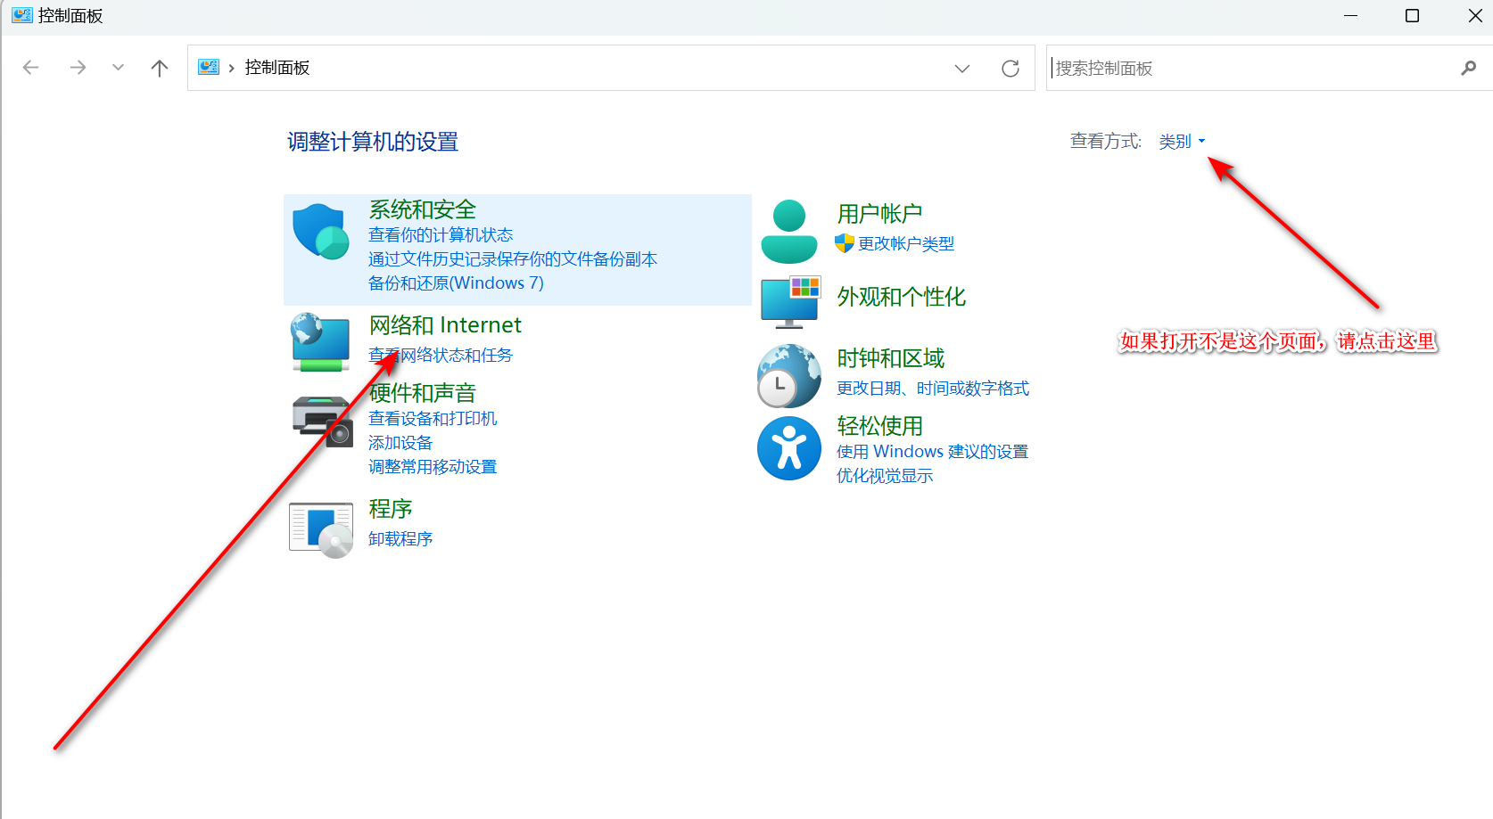Click 控制面板 breadcrumb in address bar
This screenshot has width=1493, height=819.
[277, 68]
